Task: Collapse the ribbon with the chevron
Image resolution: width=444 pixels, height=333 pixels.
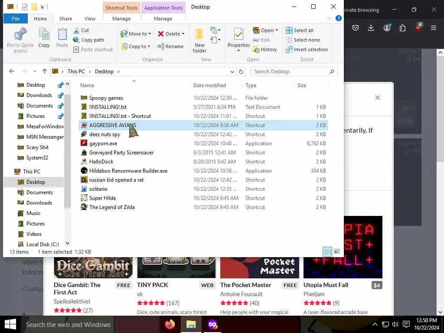Action: [x=329, y=18]
